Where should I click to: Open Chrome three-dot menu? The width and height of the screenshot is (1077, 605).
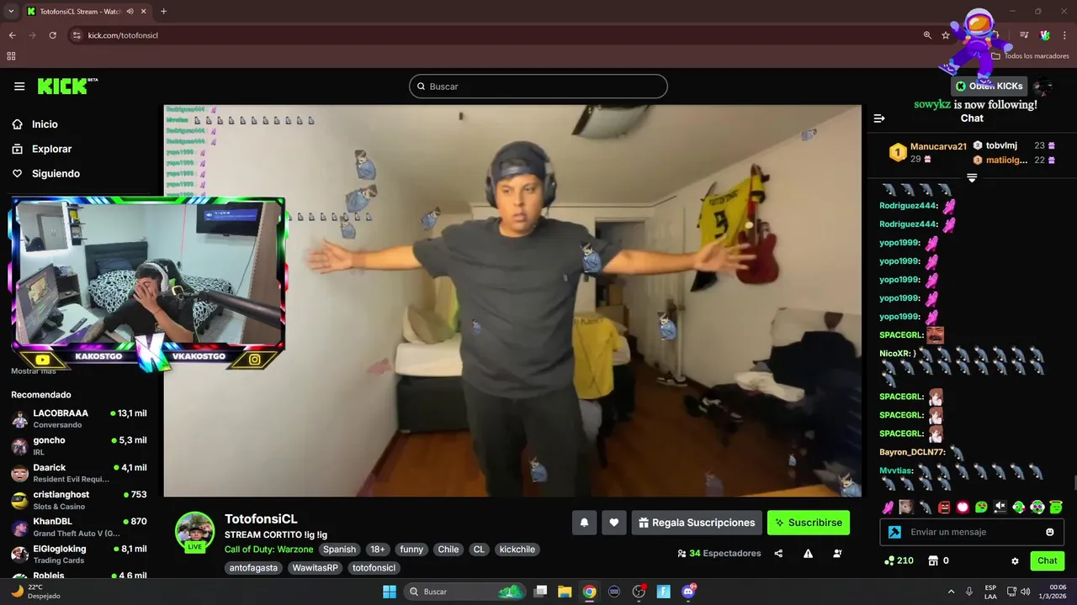(1065, 35)
